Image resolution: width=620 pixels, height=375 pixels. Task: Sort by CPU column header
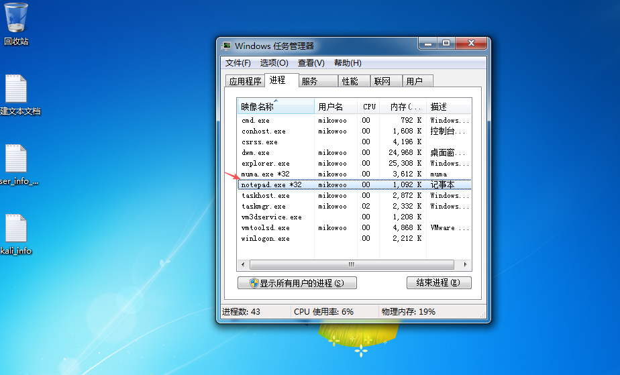(368, 106)
